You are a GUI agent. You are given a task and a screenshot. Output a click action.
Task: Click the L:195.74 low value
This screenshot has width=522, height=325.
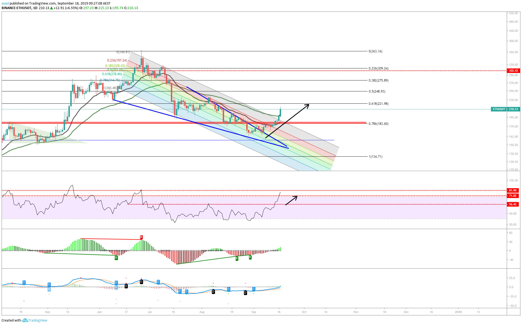click(x=117, y=8)
